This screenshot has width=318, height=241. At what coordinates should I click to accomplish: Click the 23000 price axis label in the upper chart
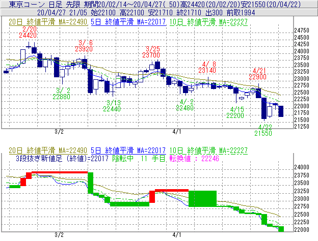(302, 78)
